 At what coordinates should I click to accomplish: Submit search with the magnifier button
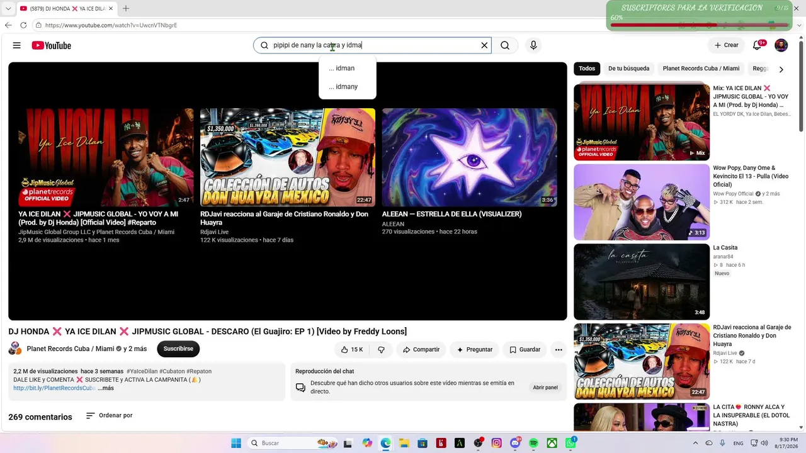(x=505, y=45)
